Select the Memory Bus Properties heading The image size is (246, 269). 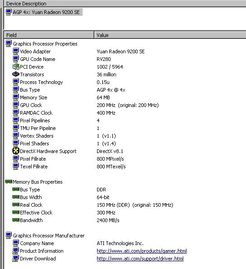[37, 182]
